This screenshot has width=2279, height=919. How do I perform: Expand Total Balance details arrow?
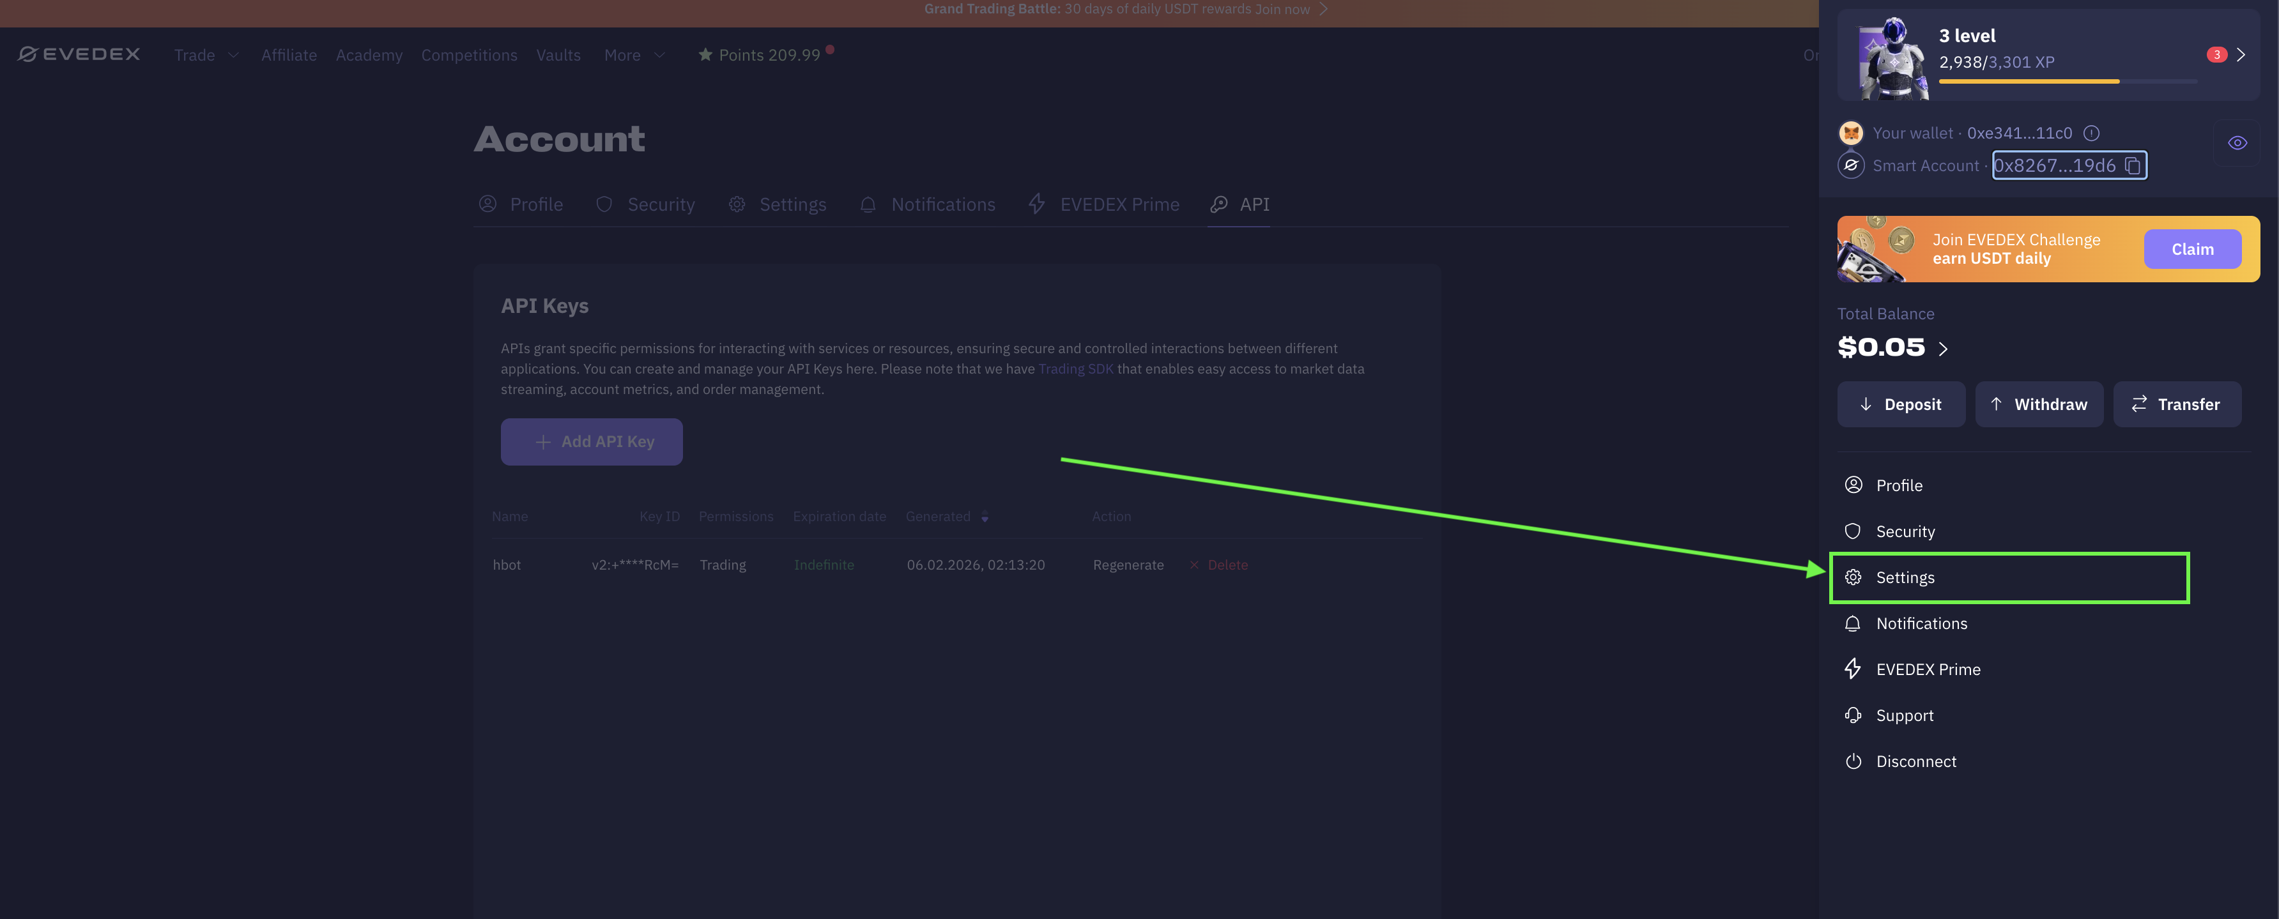tap(1944, 349)
